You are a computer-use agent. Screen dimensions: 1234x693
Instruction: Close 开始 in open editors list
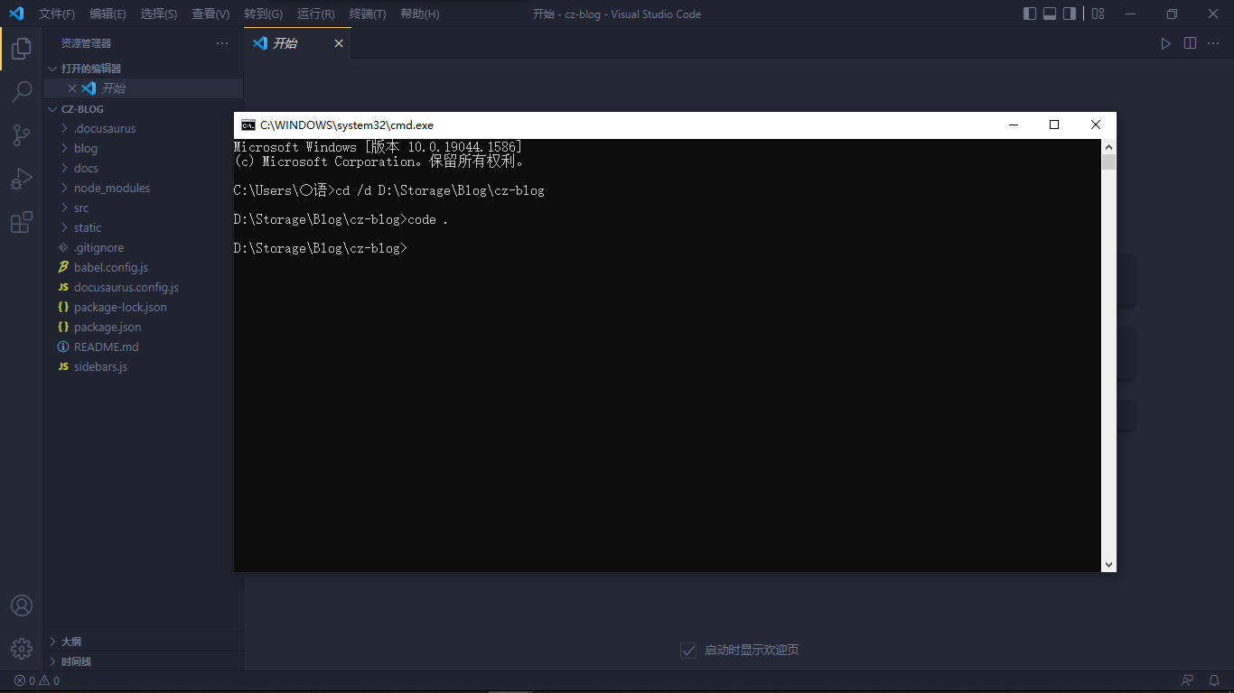tap(72, 88)
